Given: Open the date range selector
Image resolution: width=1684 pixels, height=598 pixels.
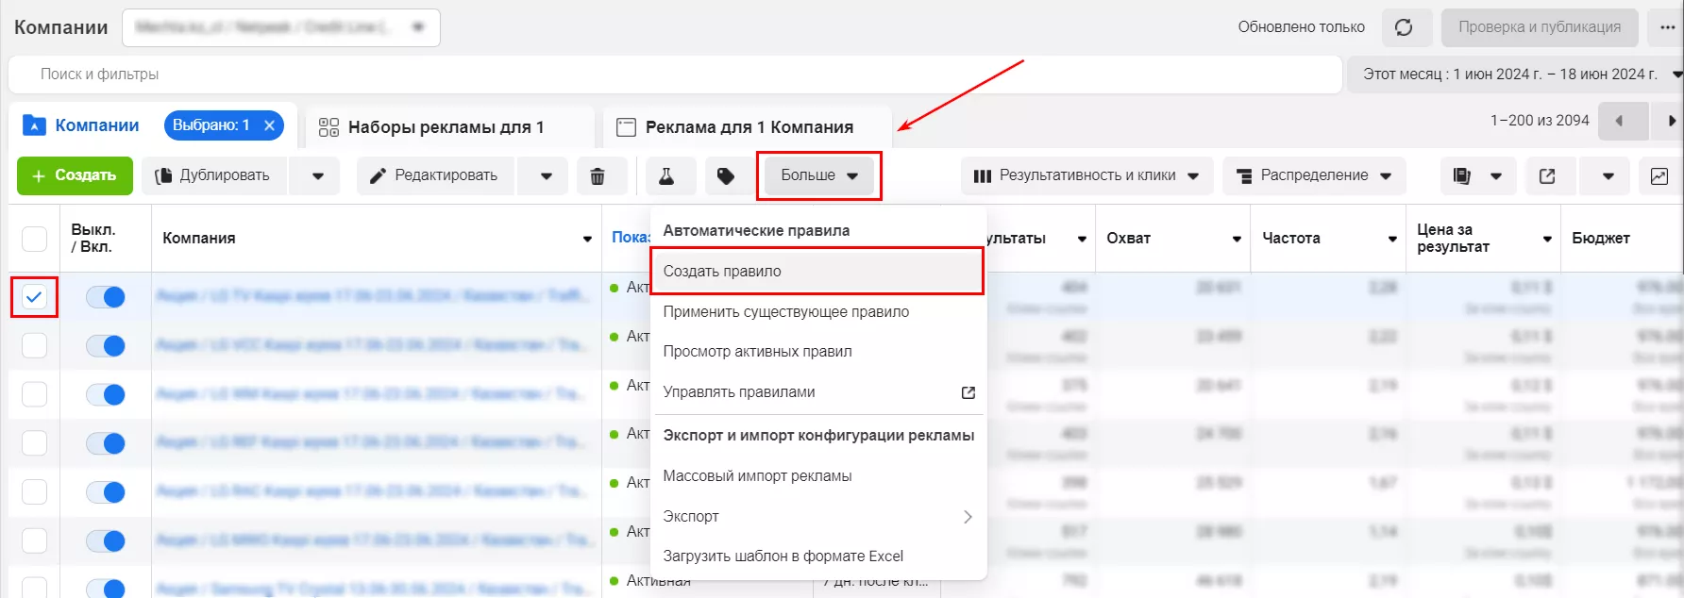Looking at the screenshot, I should click(x=1516, y=75).
